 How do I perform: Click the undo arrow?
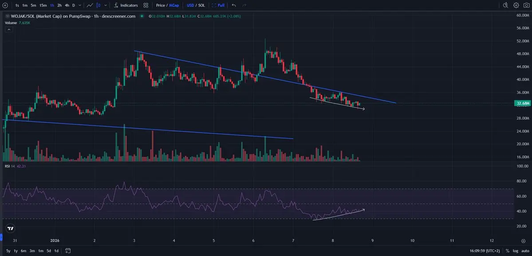234,5
